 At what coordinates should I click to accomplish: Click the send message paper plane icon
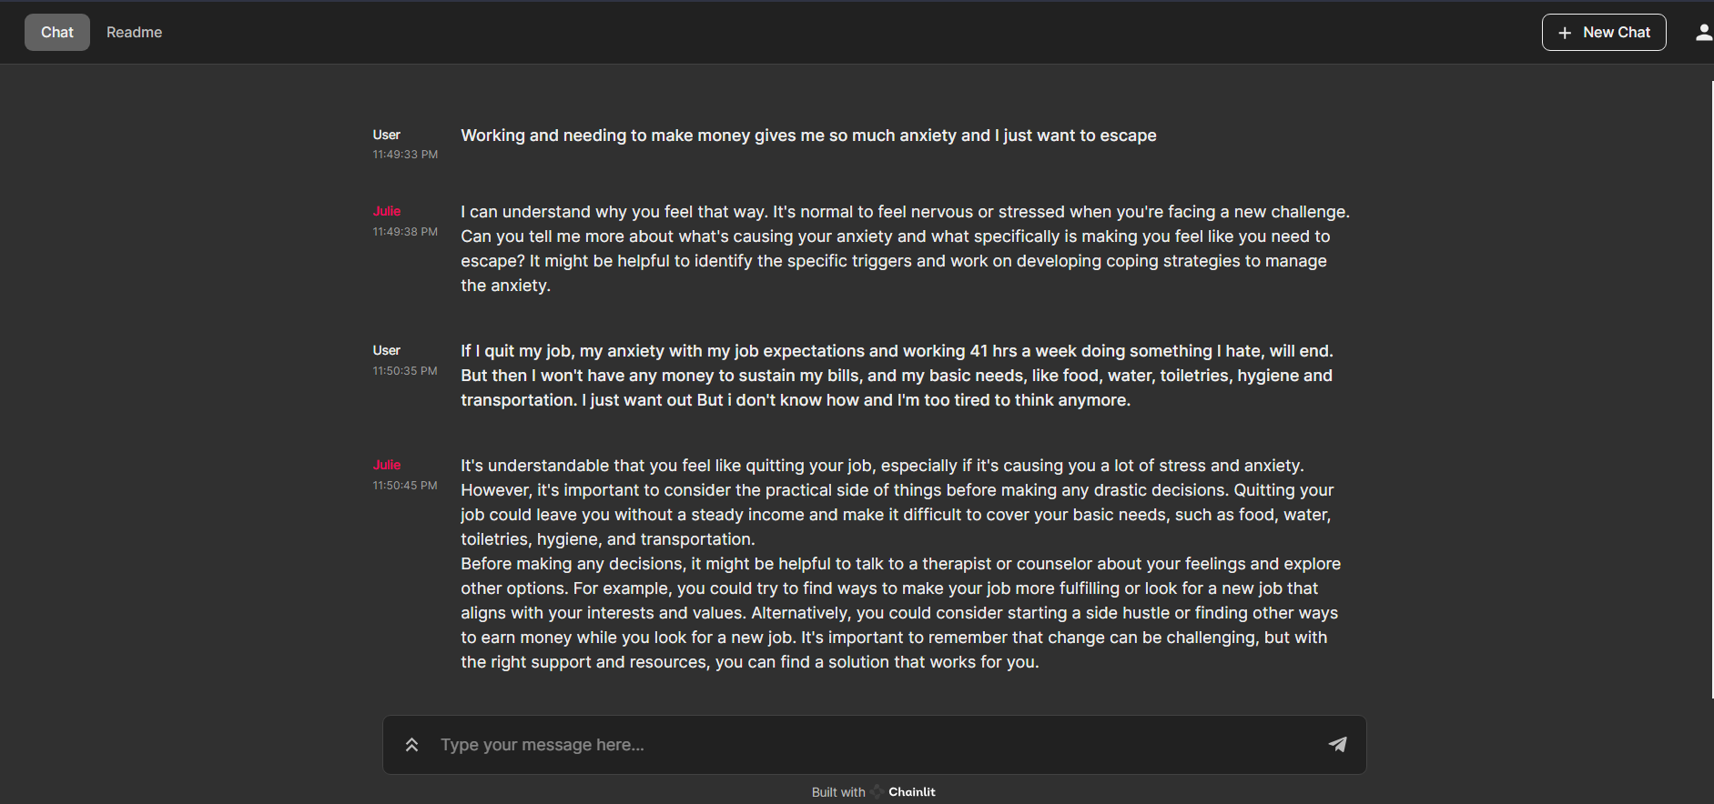pos(1337,744)
